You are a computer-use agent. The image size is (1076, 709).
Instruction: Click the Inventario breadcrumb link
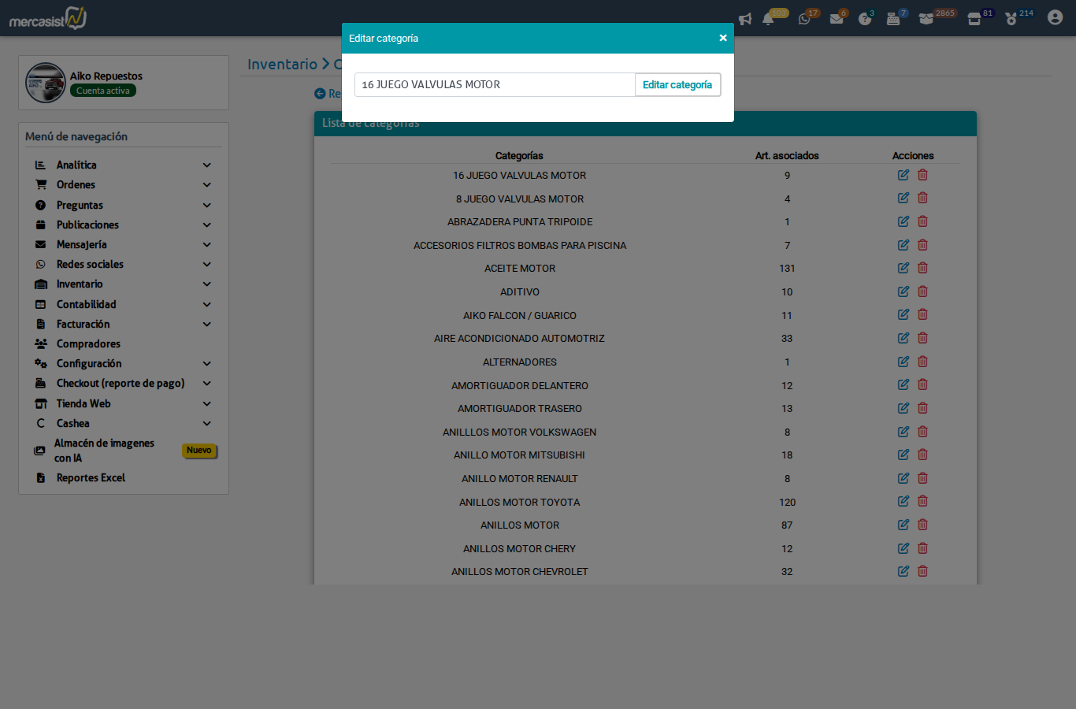(282, 65)
